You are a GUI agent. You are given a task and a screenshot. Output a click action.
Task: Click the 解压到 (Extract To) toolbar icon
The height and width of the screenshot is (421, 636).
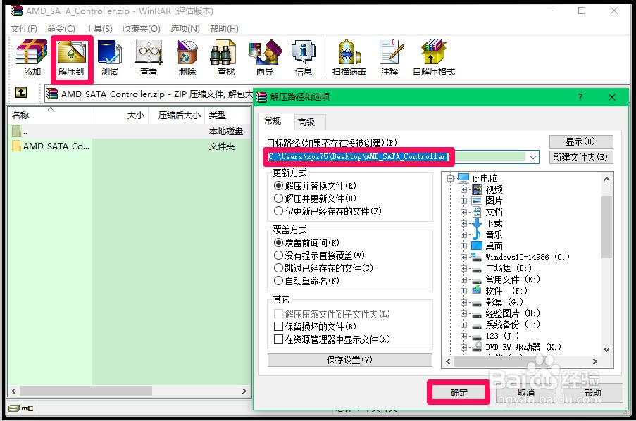70,56
